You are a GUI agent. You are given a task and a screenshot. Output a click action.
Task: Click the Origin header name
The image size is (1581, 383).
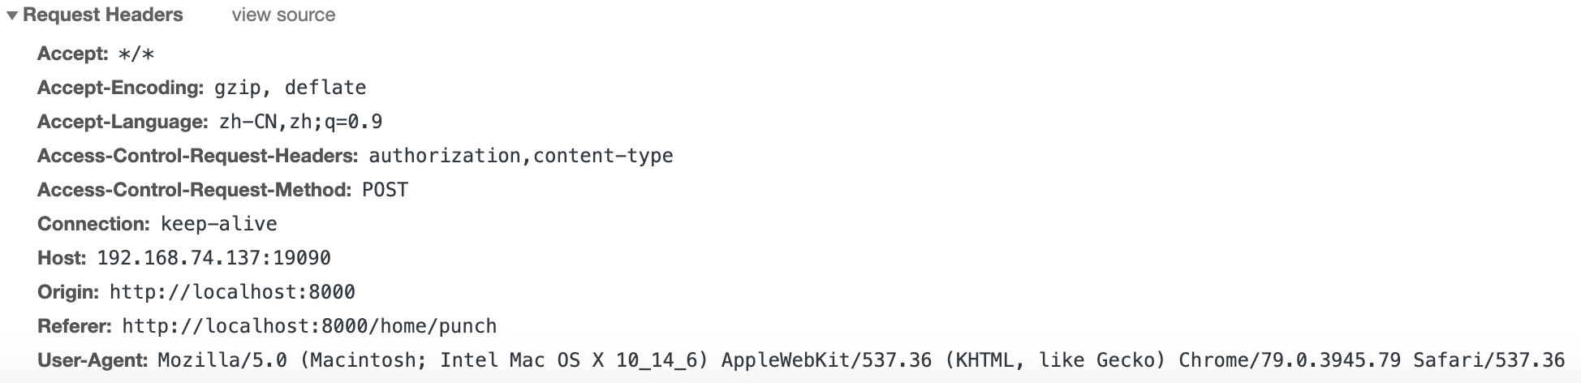coord(68,292)
